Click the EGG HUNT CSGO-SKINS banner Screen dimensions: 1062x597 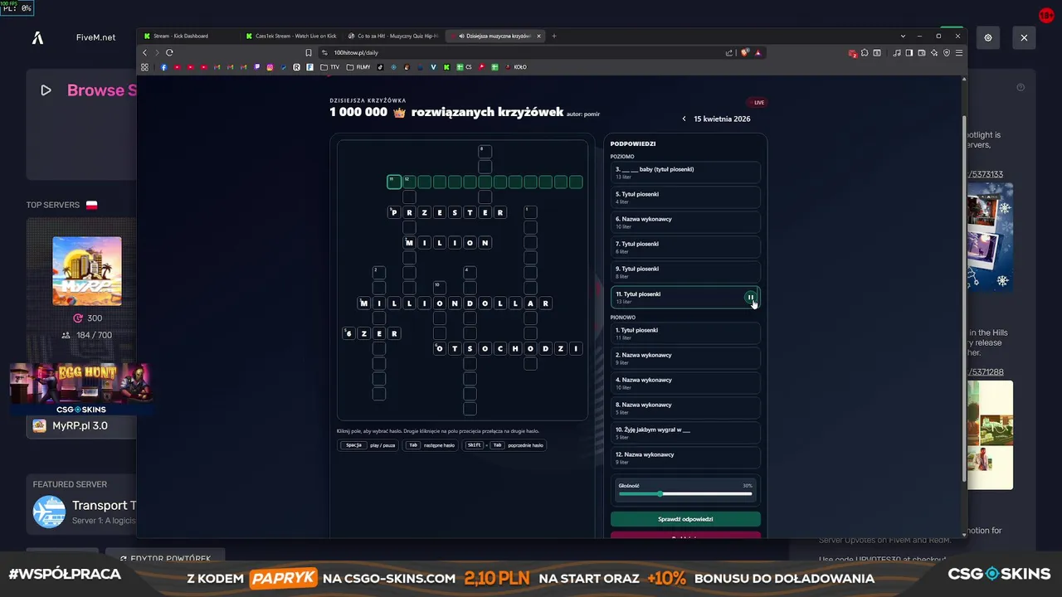(80, 388)
